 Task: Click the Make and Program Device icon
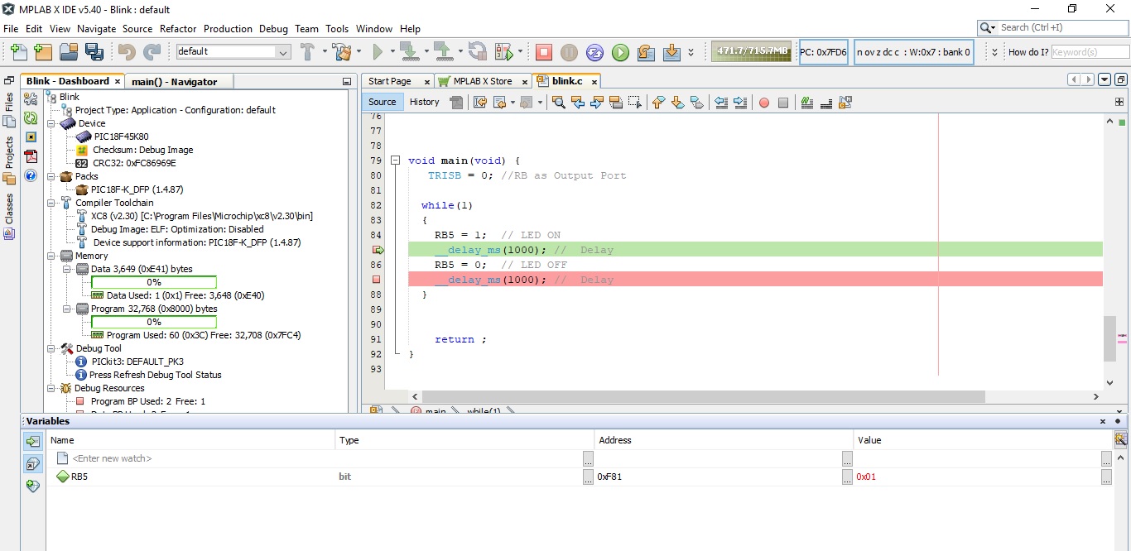pos(408,52)
